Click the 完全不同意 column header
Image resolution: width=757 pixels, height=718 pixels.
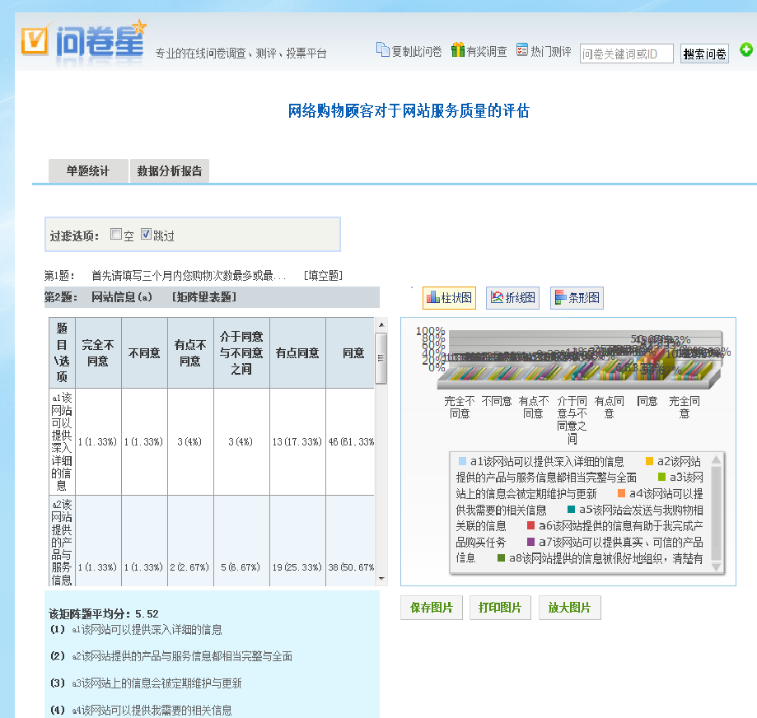[98, 352]
